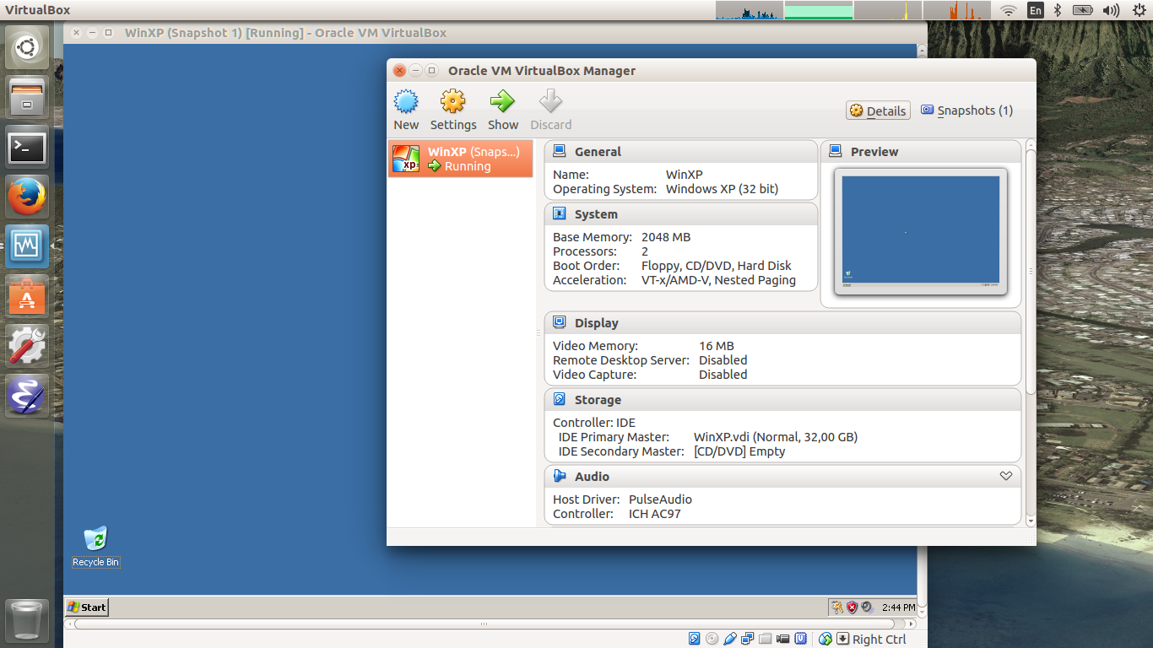Click the Storage section header icon
1153x648 pixels.
559,399
